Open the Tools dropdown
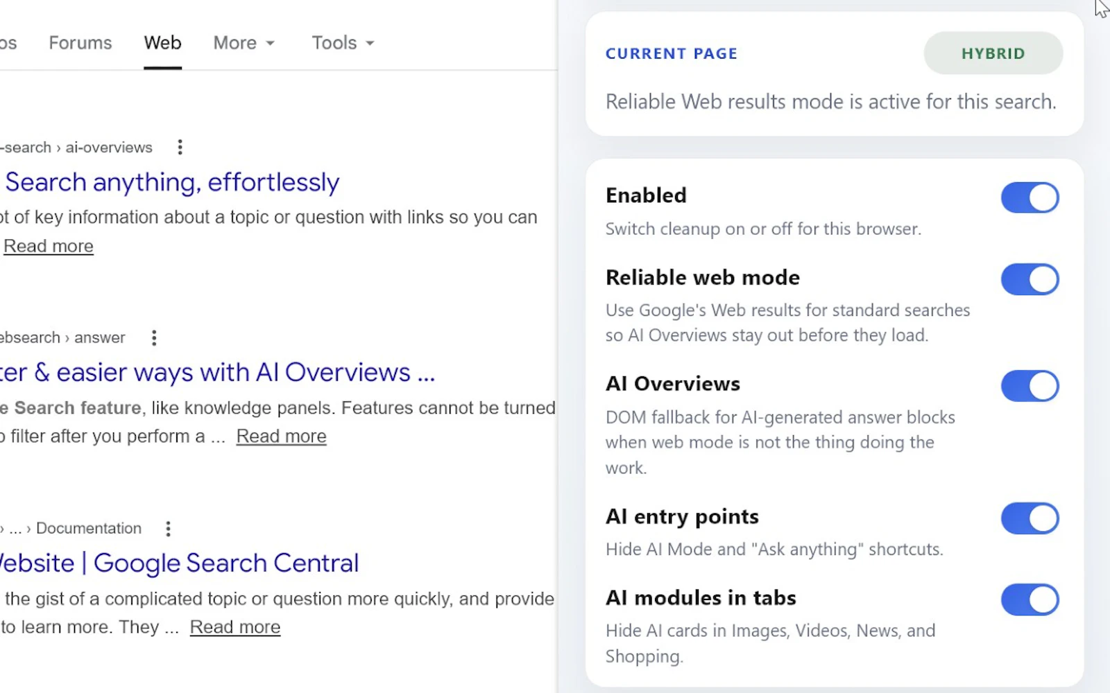The height and width of the screenshot is (693, 1110). pyautogui.click(x=341, y=42)
